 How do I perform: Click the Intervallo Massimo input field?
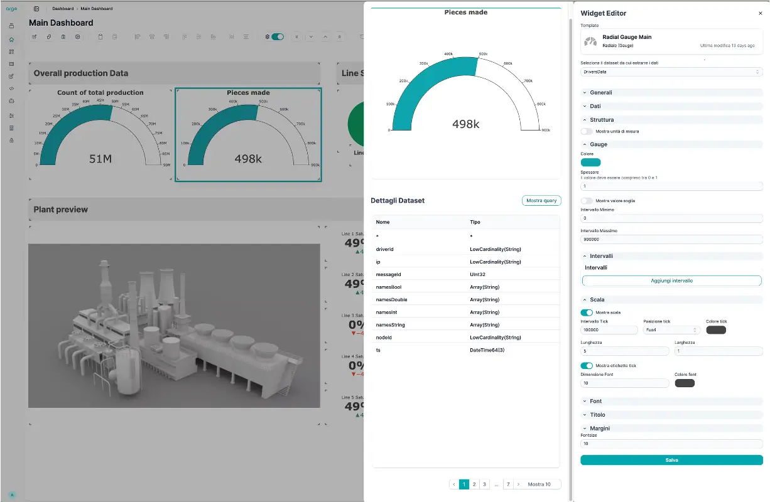coord(671,239)
